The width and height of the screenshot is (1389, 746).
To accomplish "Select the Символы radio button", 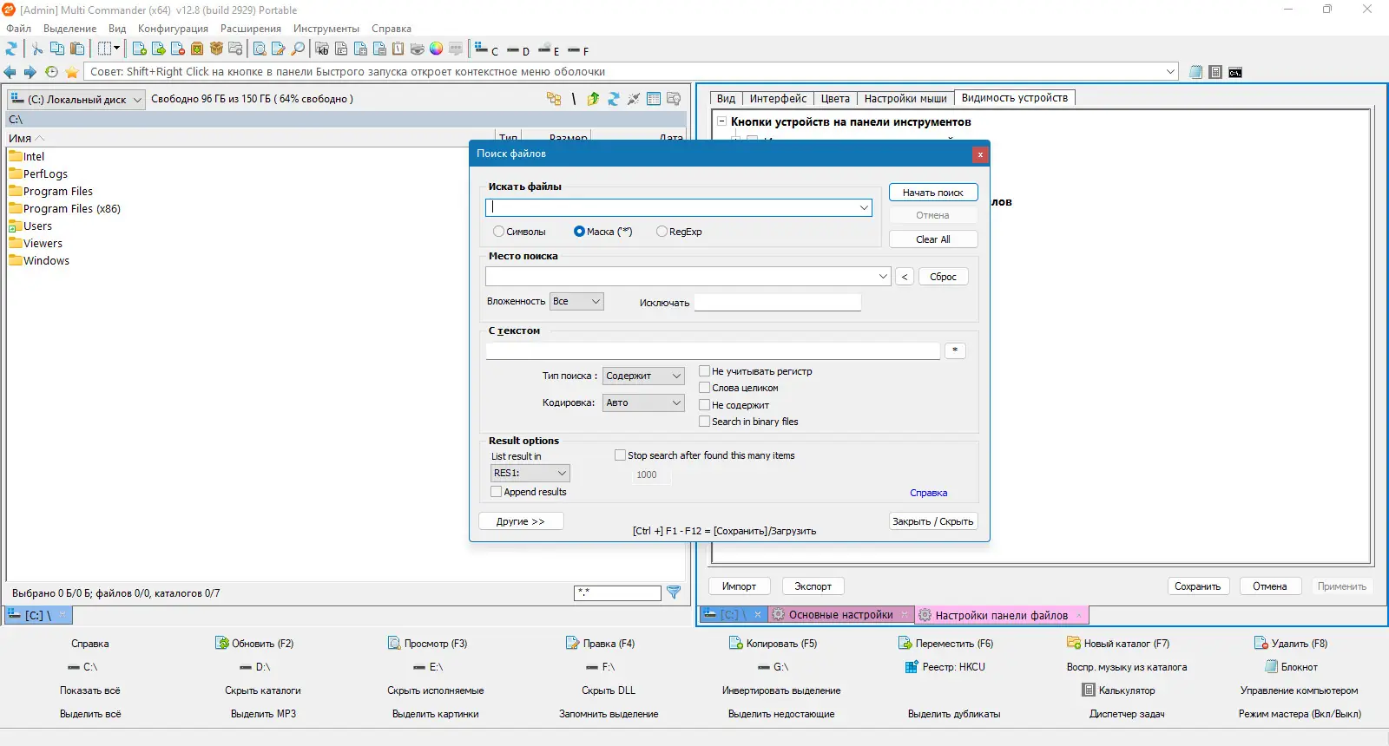I will pyautogui.click(x=498, y=232).
